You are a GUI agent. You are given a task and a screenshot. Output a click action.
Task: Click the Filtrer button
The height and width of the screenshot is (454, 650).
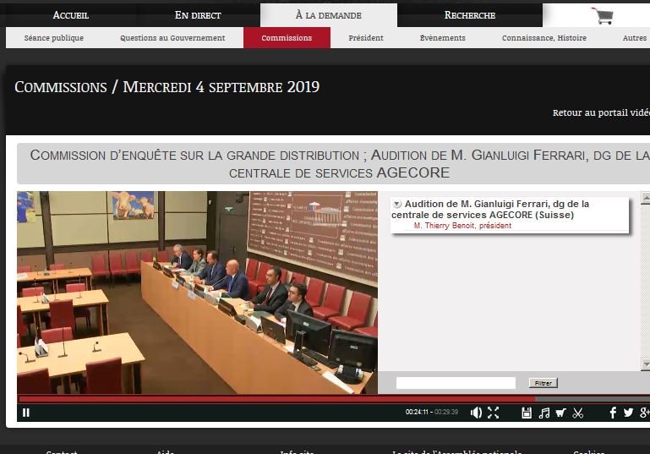click(543, 383)
